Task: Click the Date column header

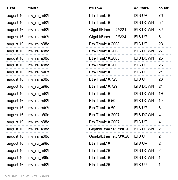Action: (11, 8)
